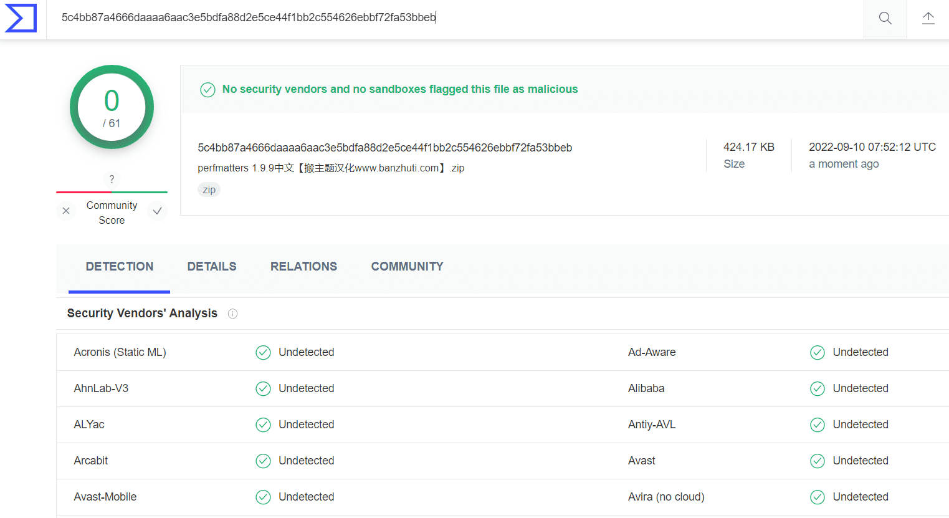949x518 pixels.
Task: Select the Undetected result for ALYac
Action: click(307, 425)
